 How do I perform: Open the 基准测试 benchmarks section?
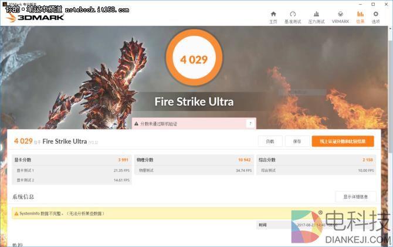point(293,17)
